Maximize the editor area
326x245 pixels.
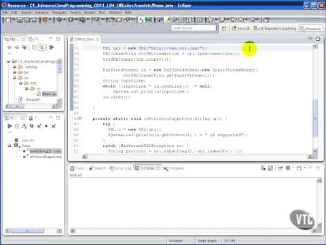point(318,39)
